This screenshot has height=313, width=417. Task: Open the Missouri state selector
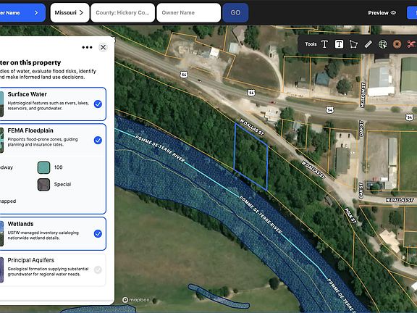(x=69, y=13)
